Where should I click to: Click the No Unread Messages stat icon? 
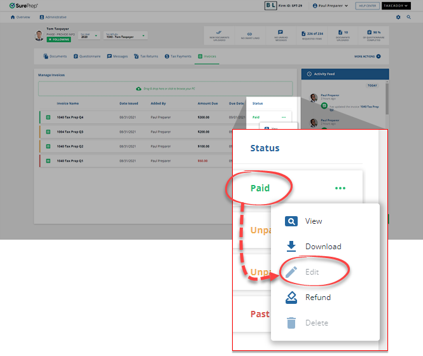[x=281, y=32]
